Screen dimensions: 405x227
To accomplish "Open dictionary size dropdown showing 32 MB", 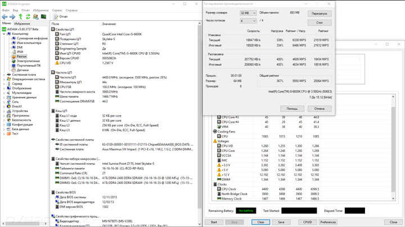I will click(x=248, y=13).
